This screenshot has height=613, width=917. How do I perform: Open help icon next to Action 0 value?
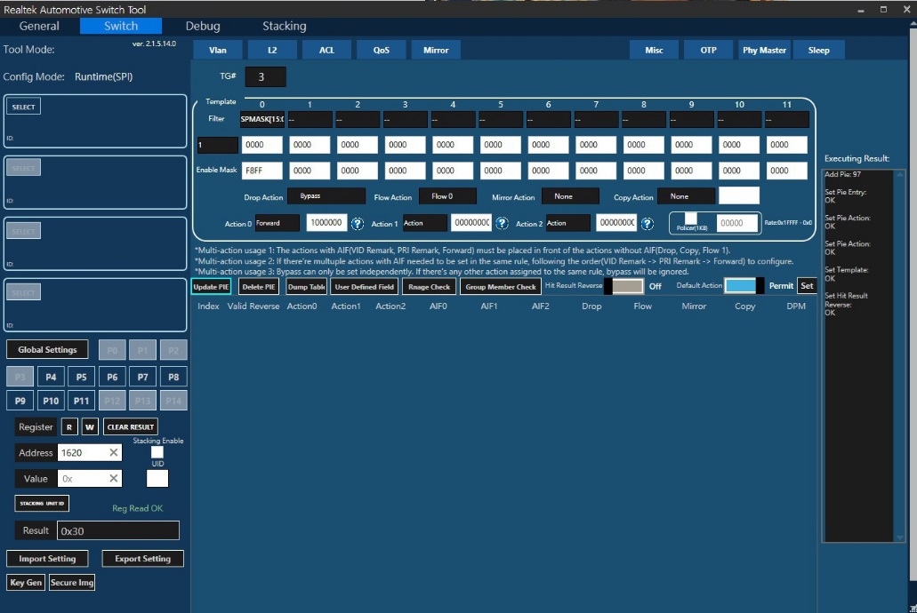click(357, 223)
